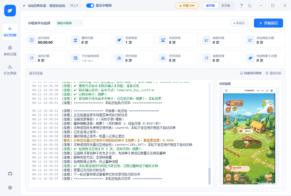291x196 pixels.
Task: Click the 重新连接 refresh icon
Action: pos(207,58)
